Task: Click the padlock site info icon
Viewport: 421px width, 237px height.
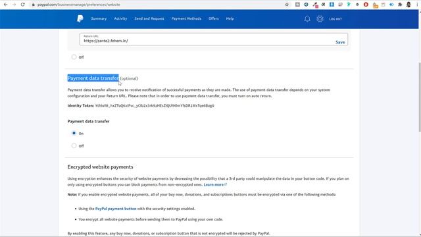Action: click(34, 5)
